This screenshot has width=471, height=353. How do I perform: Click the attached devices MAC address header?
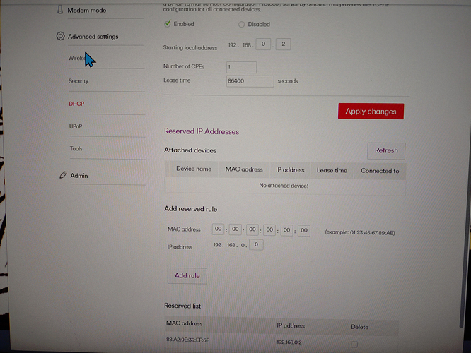pos(244,169)
